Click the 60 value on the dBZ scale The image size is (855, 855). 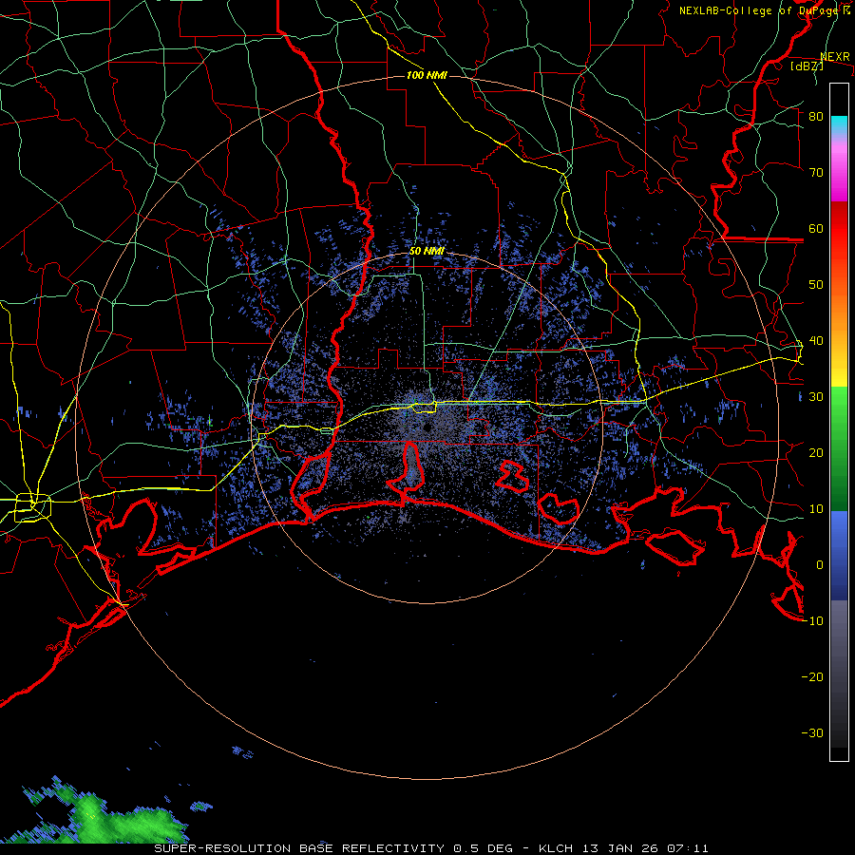(816, 228)
